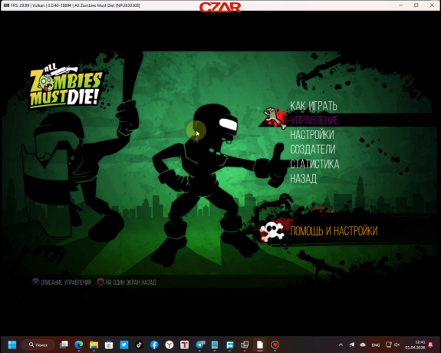
Task: Toggle the ENG input language indicator
Action: coord(376,345)
